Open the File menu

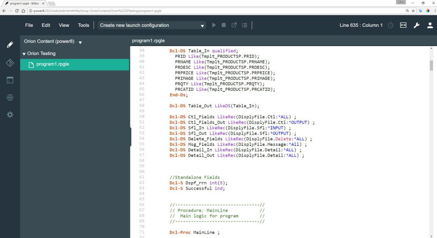[x=29, y=25]
